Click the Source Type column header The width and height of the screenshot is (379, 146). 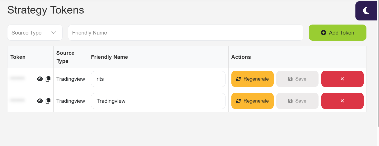pyautogui.click(x=65, y=57)
